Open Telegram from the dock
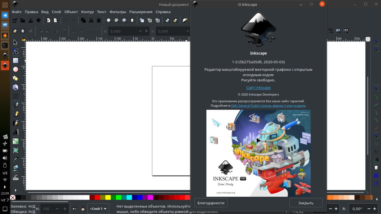Viewport: 381px width, 214px height. (5, 15)
